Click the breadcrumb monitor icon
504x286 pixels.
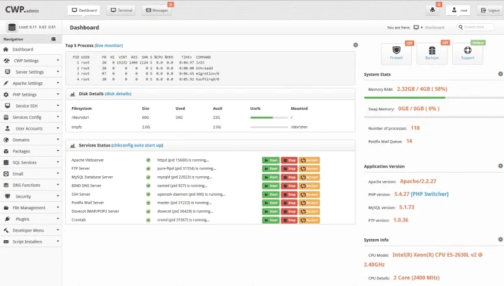point(416,27)
